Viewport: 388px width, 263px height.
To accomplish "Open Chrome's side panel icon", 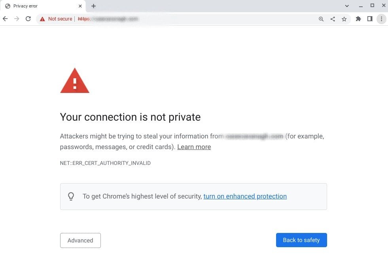I will 370,19.
